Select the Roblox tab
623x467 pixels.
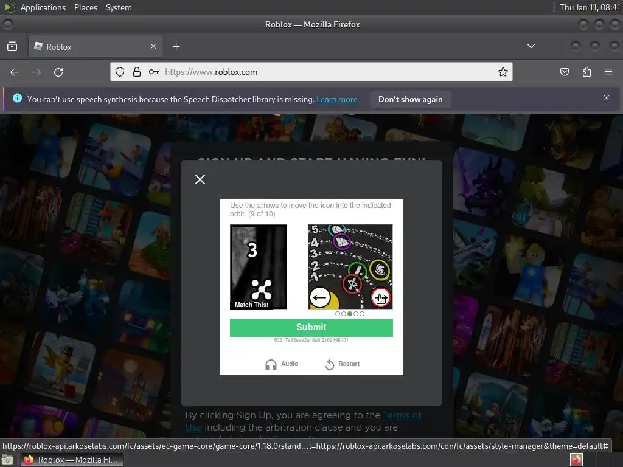96,47
